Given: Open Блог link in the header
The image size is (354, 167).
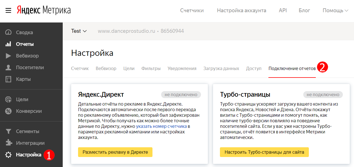Looking at the screenshot, I should (304, 11).
